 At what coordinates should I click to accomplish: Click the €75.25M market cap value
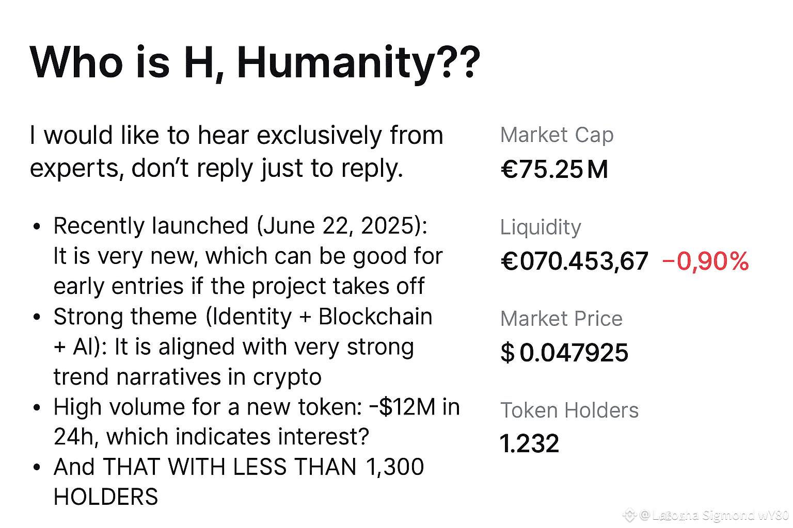pos(554,169)
